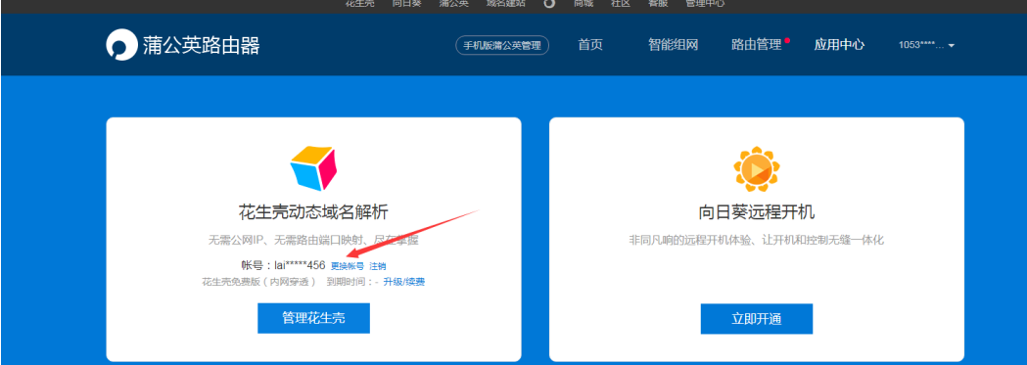The width and height of the screenshot is (1027, 365).
Task: Click the 注销 link
Action: (378, 266)
